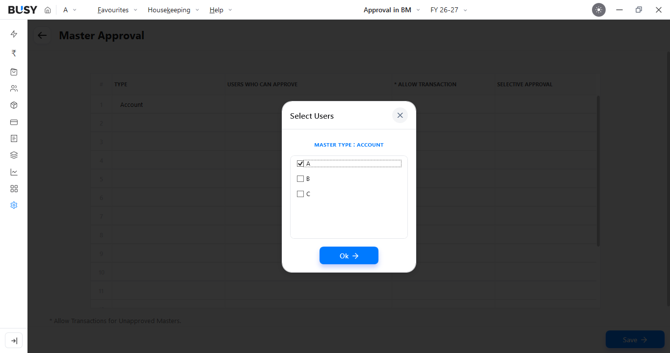Image resolution: width=670 pixels, height=353 pixels.
Task: Click the Account type cell
Action: pyautogui.click(x=169, y=104)
